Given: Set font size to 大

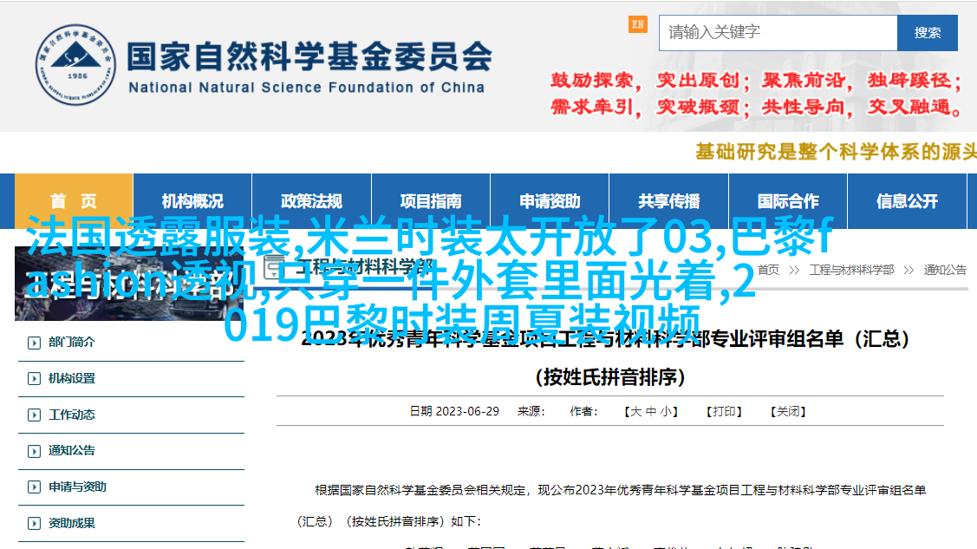Looking at the screenshot, I should (x=635, y=411).
